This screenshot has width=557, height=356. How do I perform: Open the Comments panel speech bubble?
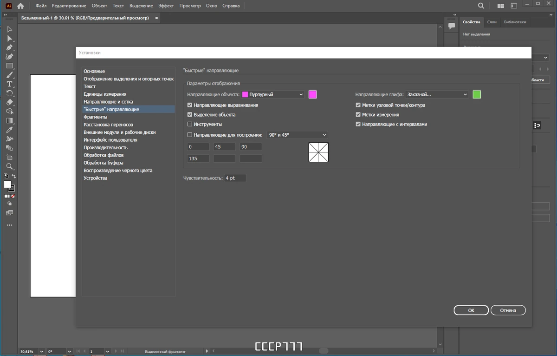coord(451,26)
